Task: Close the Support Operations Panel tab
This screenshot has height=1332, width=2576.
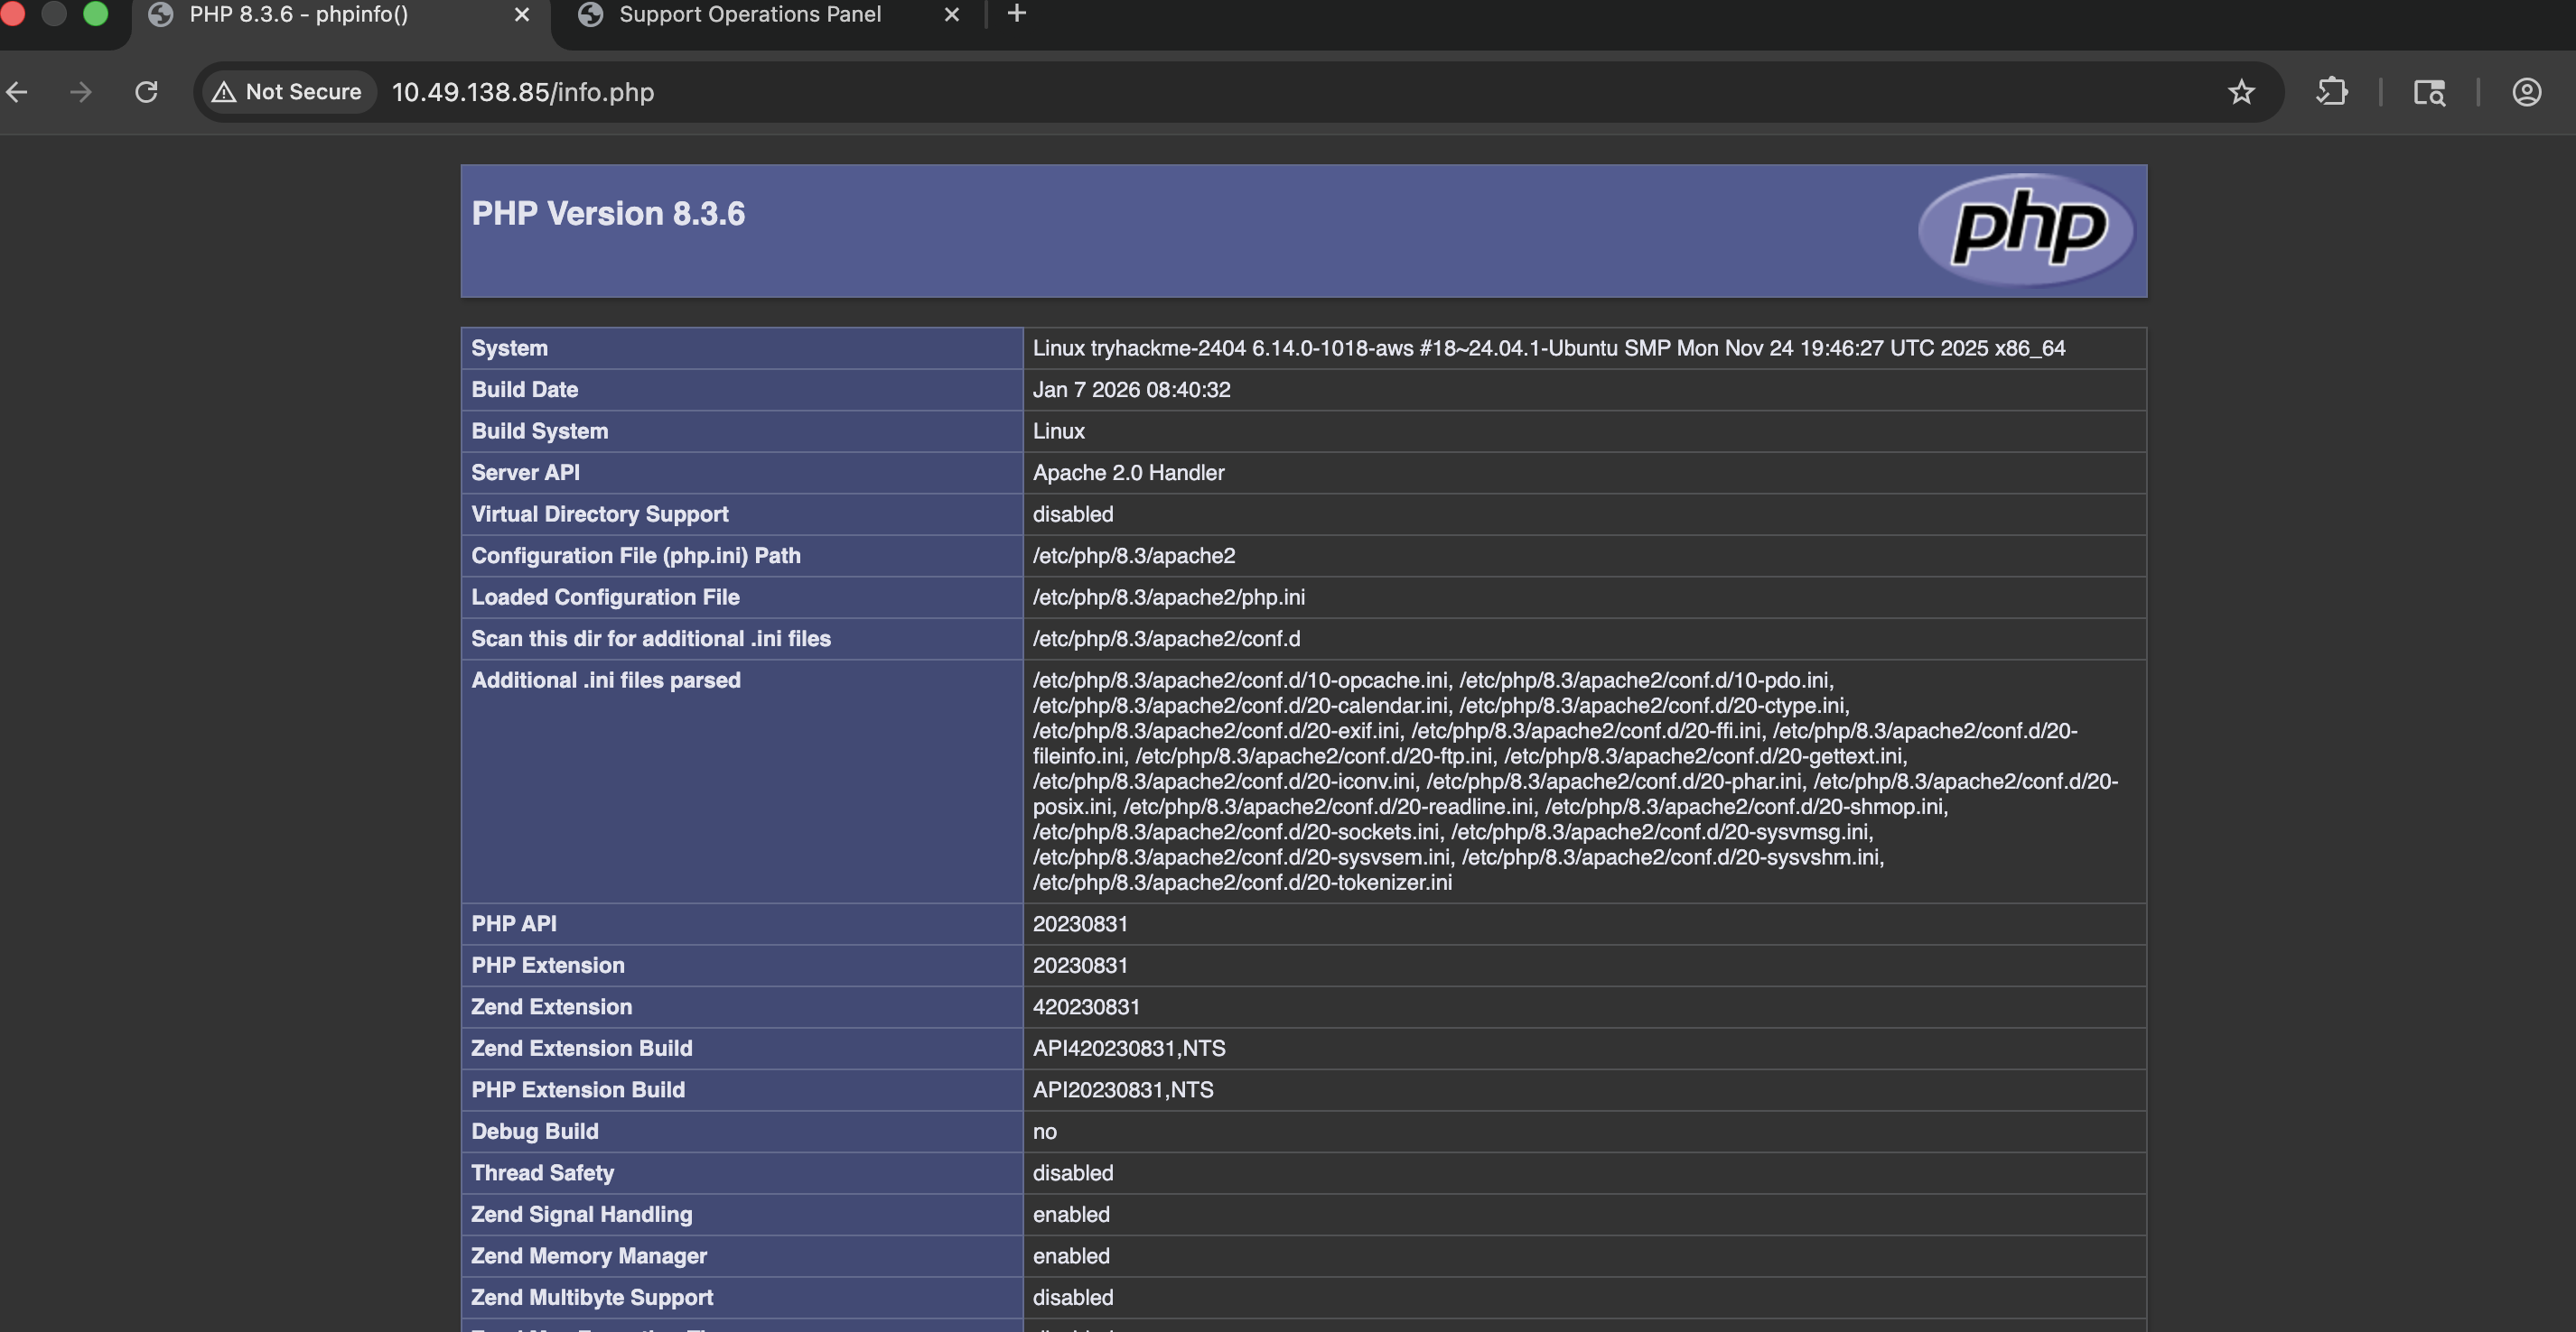Action: click(951, 14)
